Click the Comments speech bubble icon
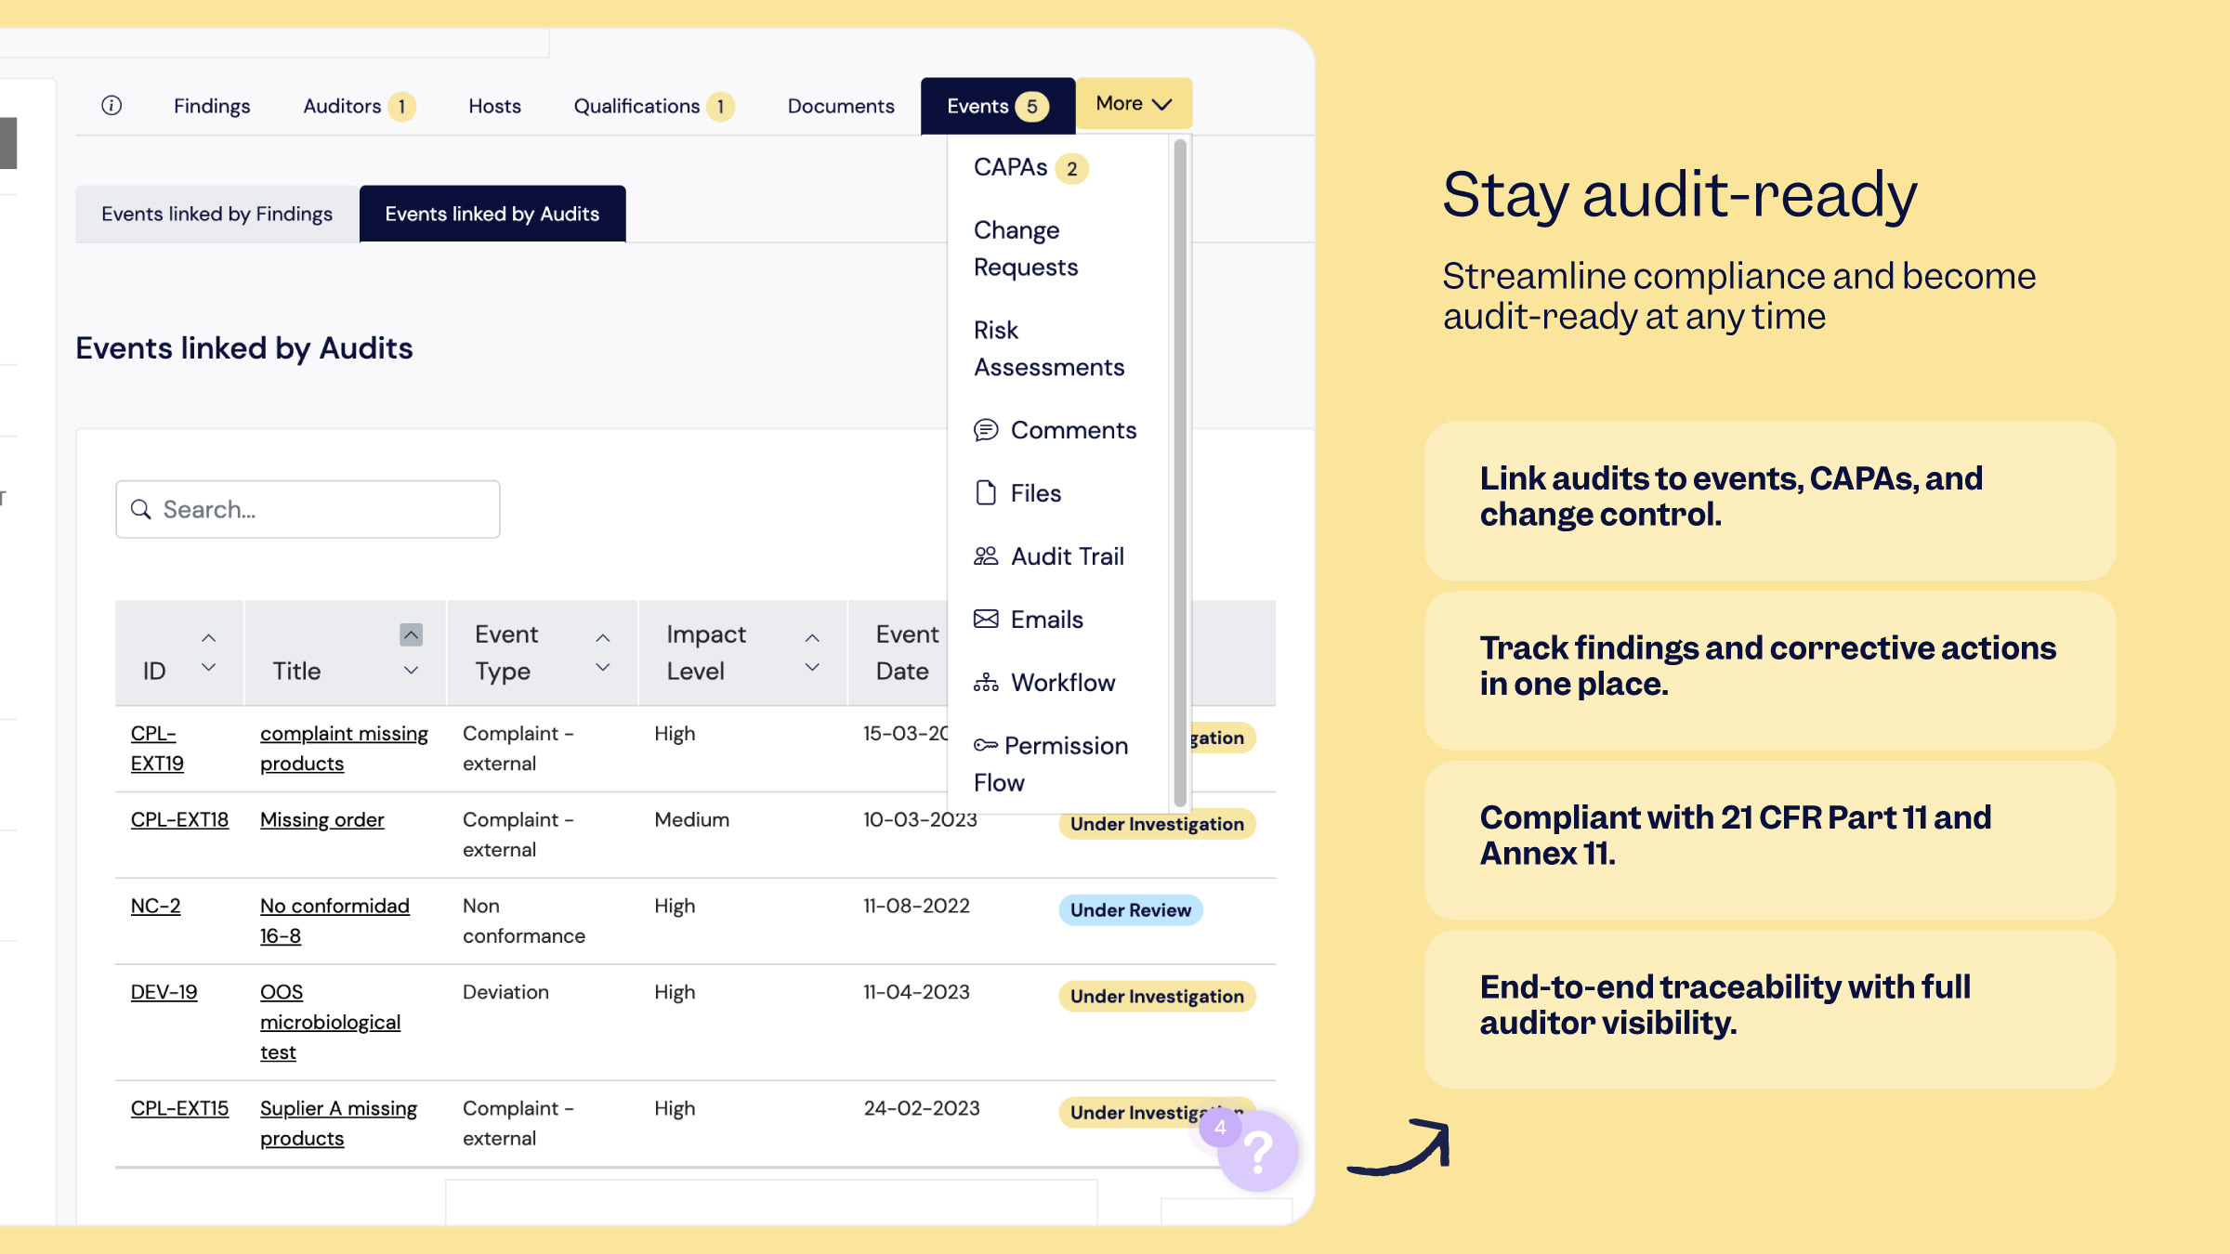The height and width of the screenshot is (1254, 2230). [986, 430]
